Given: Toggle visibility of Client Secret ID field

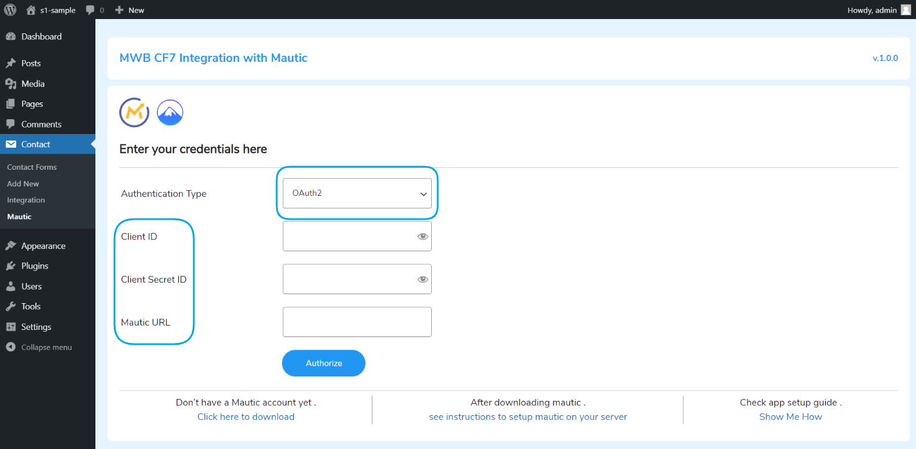Looking at the screenshot, I should point(423,279).
